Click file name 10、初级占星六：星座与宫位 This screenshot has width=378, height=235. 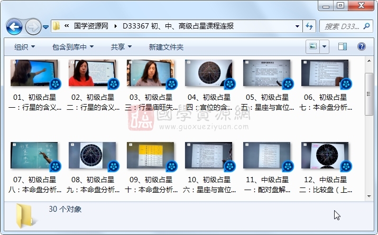209,185
